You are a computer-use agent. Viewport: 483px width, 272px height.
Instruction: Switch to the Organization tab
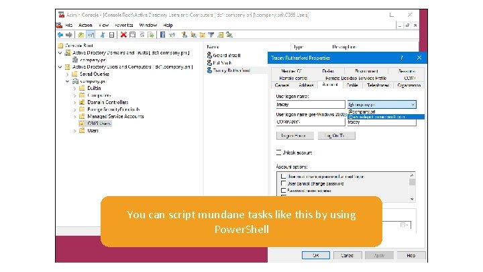(x=409, y=85)
